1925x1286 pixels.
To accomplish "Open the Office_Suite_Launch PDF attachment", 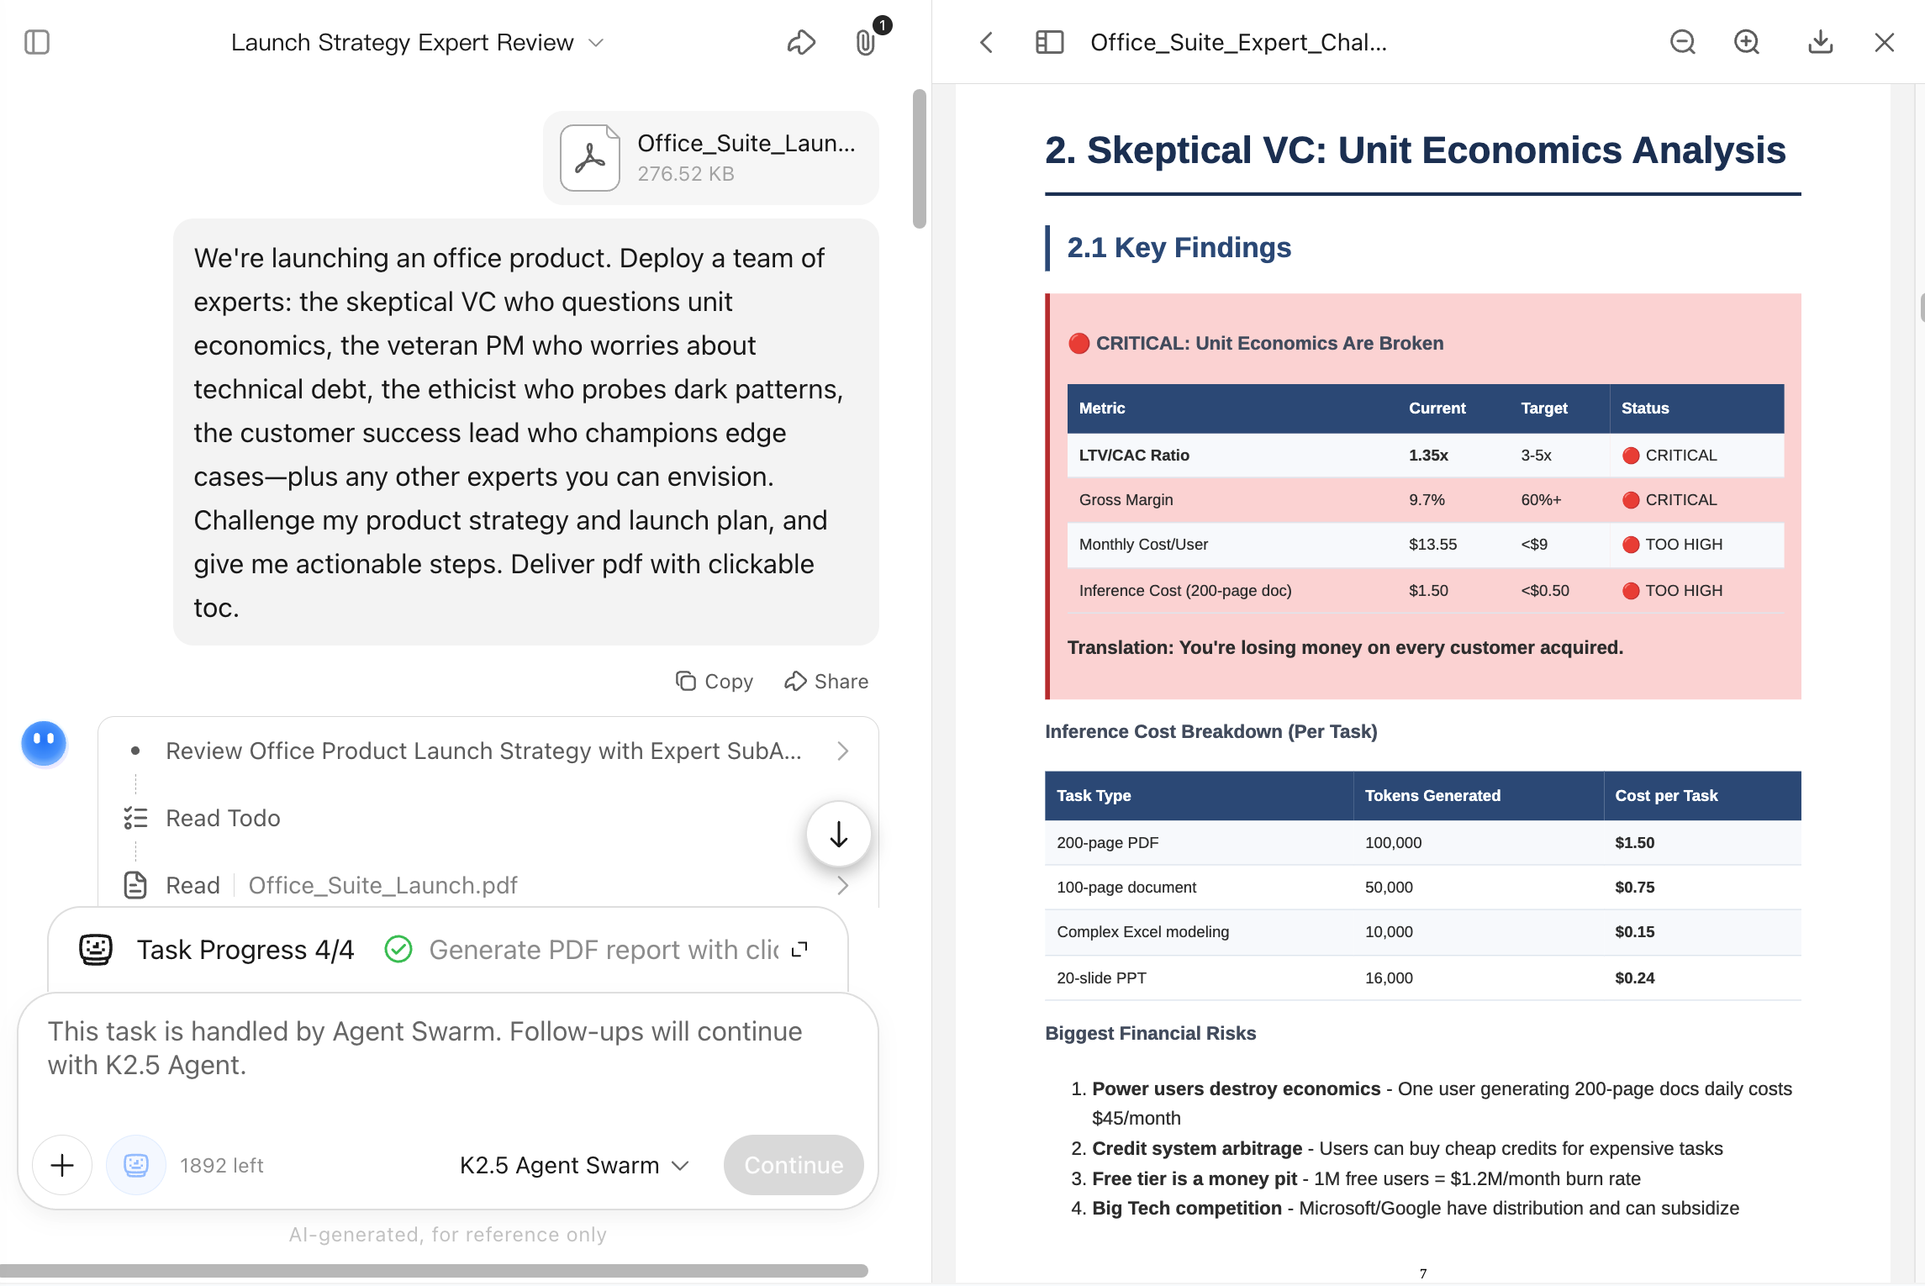I will [710, 158].
